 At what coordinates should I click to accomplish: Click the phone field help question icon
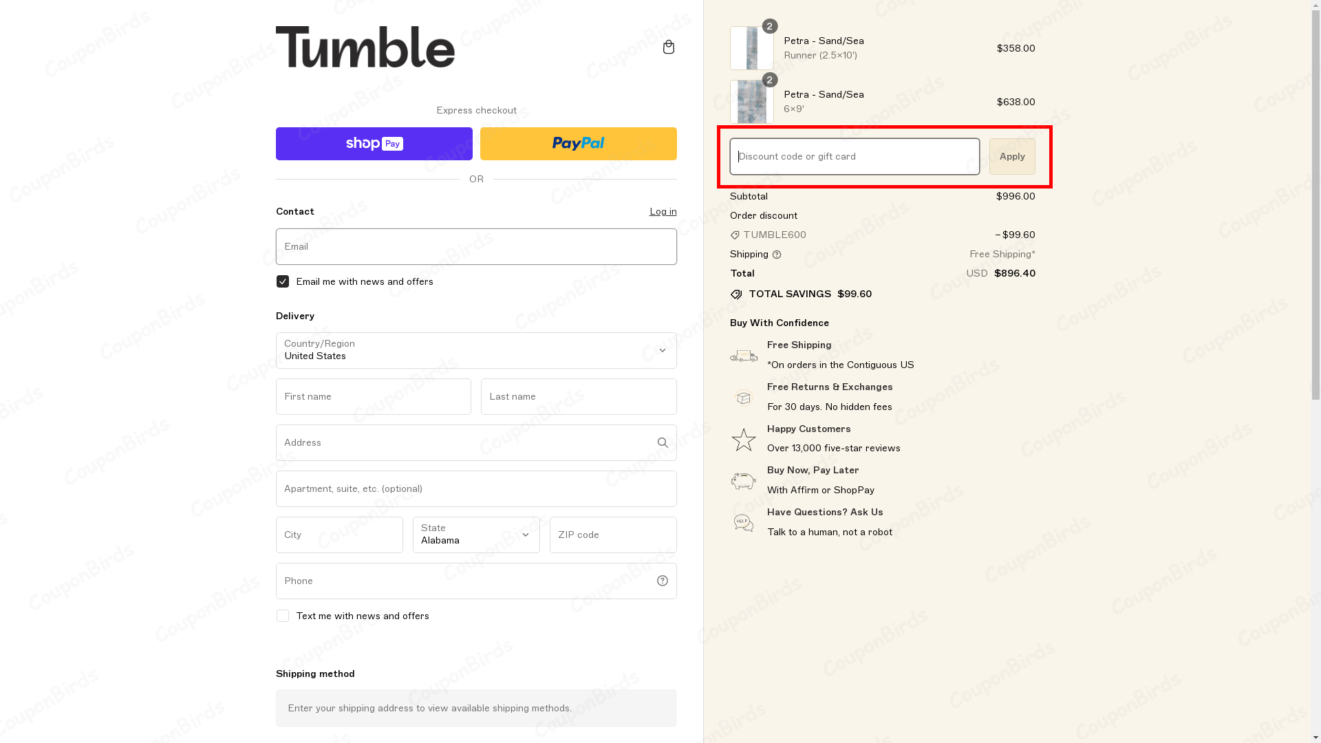coord(663,581)
